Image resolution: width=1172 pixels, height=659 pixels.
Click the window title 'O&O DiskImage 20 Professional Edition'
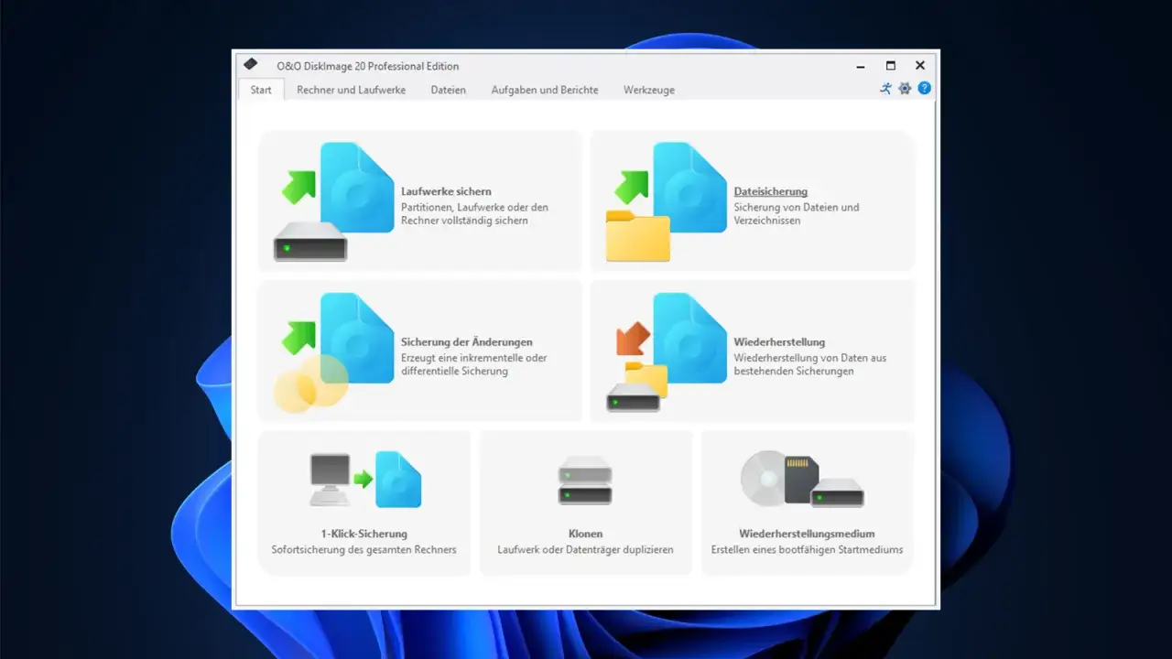(368, 66)
